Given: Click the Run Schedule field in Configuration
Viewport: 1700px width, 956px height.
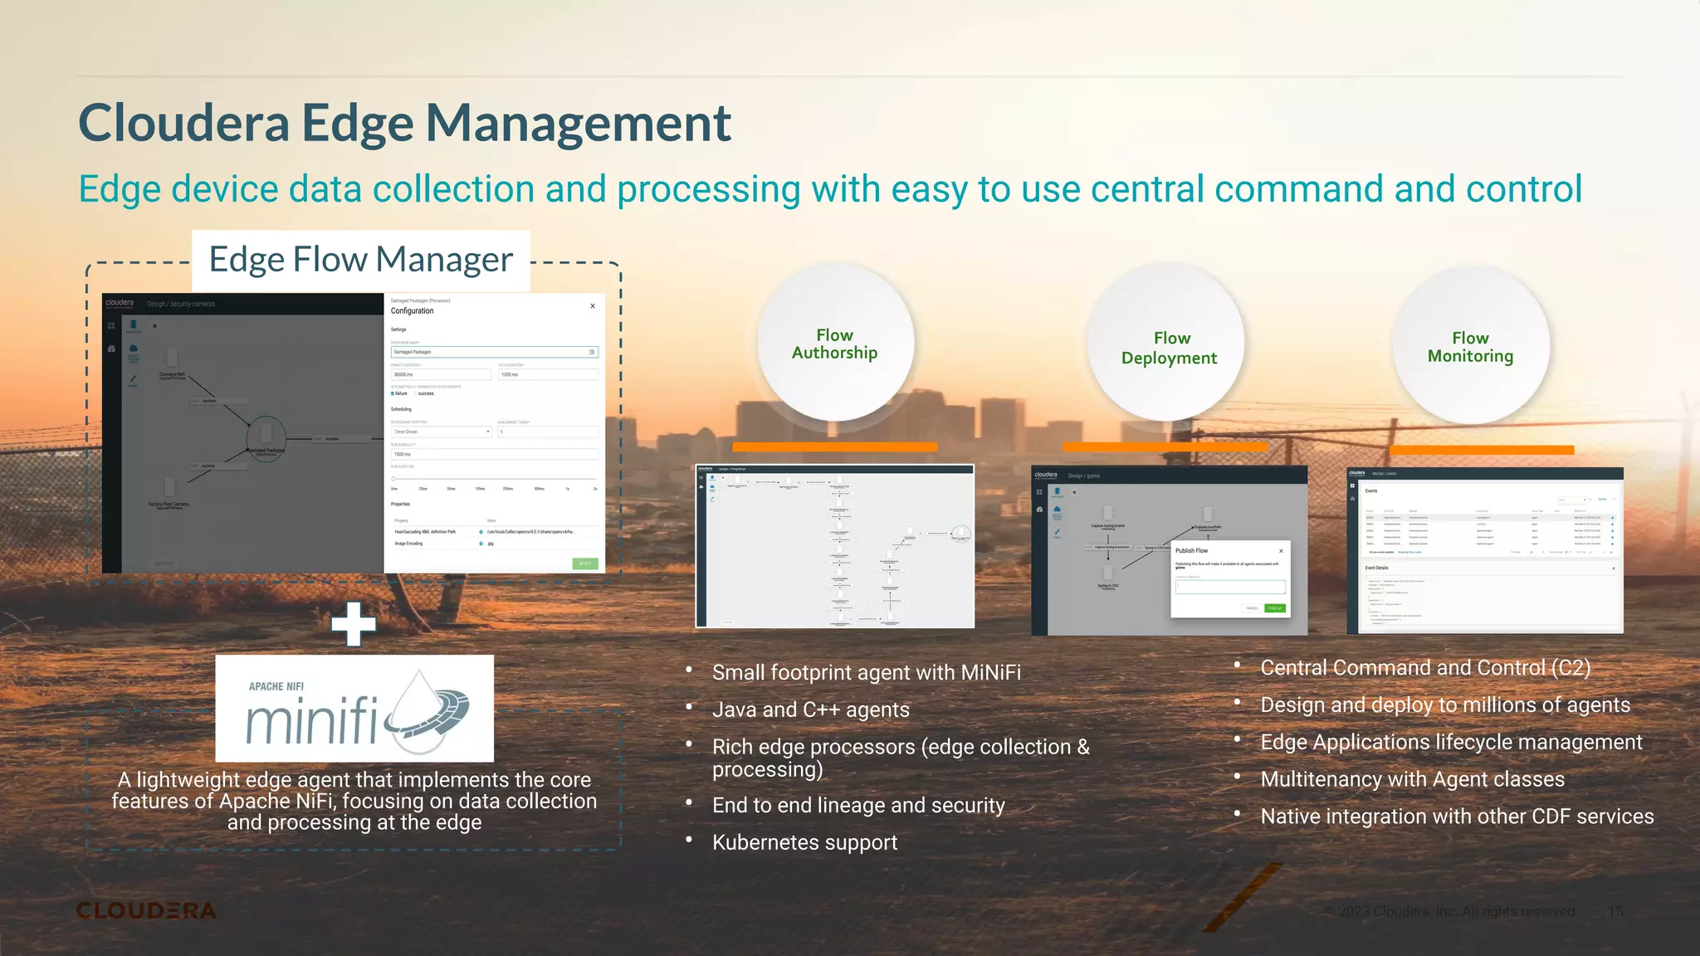Looking at the screenshot, I should coord(495,454).
